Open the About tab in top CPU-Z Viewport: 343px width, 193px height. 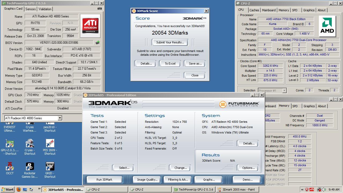[322, 10]
